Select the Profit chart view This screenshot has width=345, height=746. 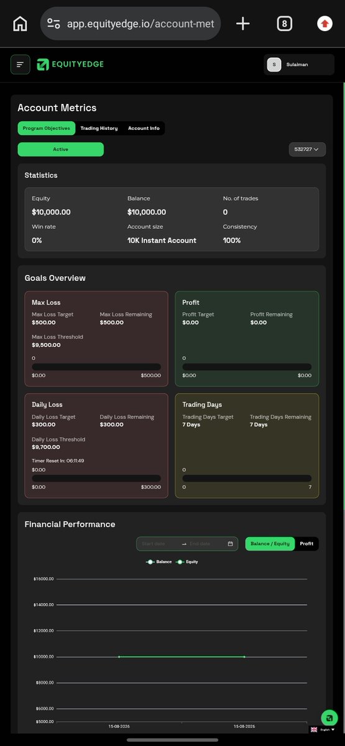[306, 544]
